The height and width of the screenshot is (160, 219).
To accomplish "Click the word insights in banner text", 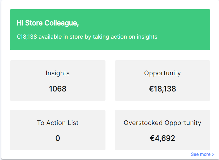I will click(x=147, y=37).
